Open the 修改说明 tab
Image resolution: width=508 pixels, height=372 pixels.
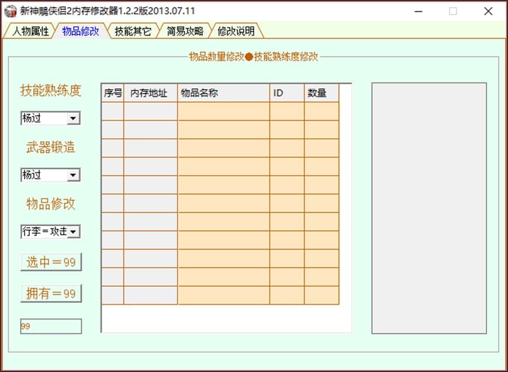click(x=236, y=32)
